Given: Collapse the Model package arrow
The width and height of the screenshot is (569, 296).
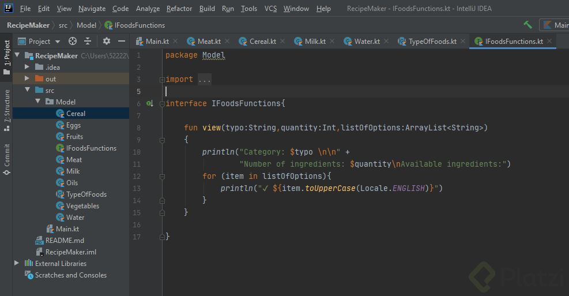Looking at the screenshot, I should [x=37, y=102].
